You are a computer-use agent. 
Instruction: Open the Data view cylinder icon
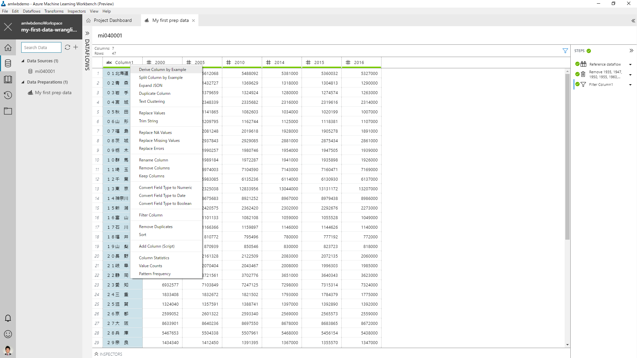(8, 63)
